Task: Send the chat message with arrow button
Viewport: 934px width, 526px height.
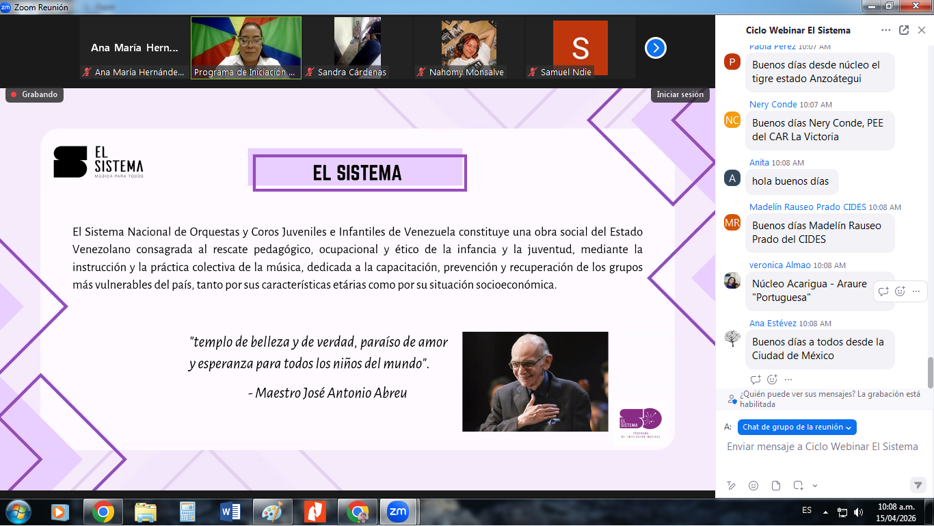Action: pyautogui.click(x=918, y=484)
